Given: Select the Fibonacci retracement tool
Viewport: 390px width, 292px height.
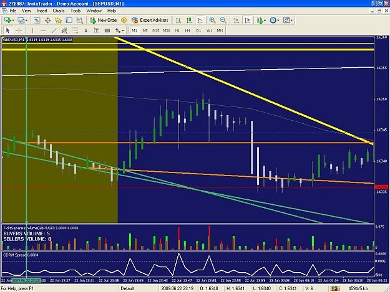Looking at the screenshot, I should (x=75, y=31).
